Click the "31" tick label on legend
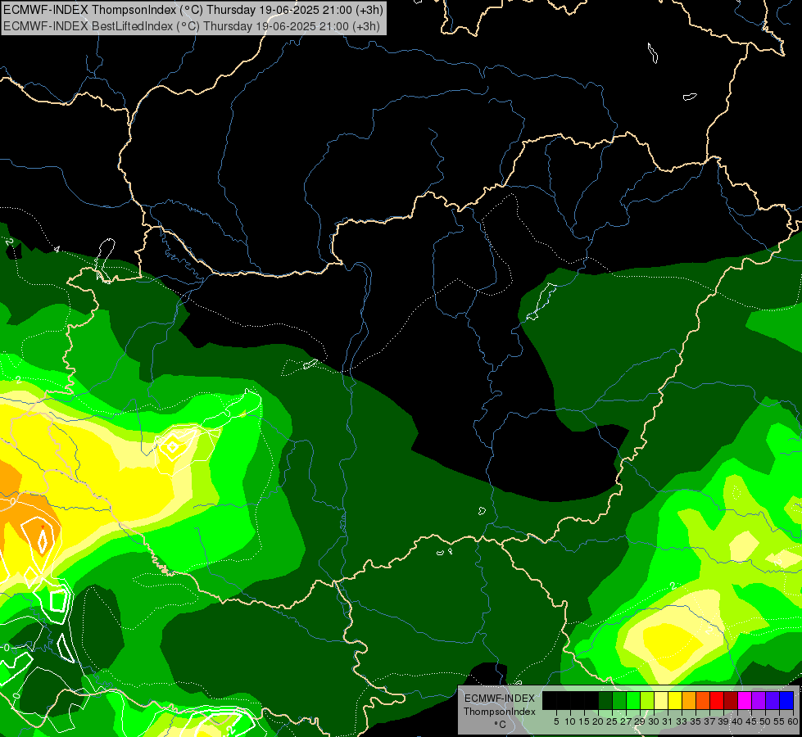This screenshot has width=802, height=737. [668, 721]
